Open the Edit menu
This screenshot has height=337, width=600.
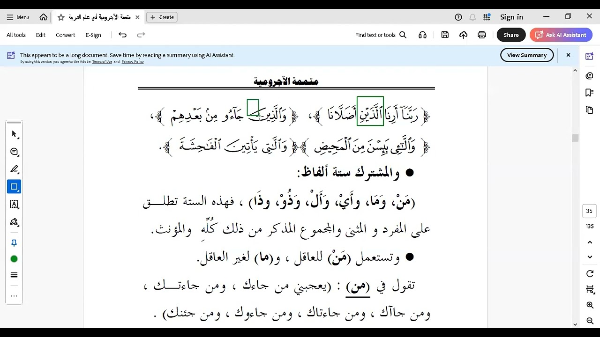[x=41, y=35]
